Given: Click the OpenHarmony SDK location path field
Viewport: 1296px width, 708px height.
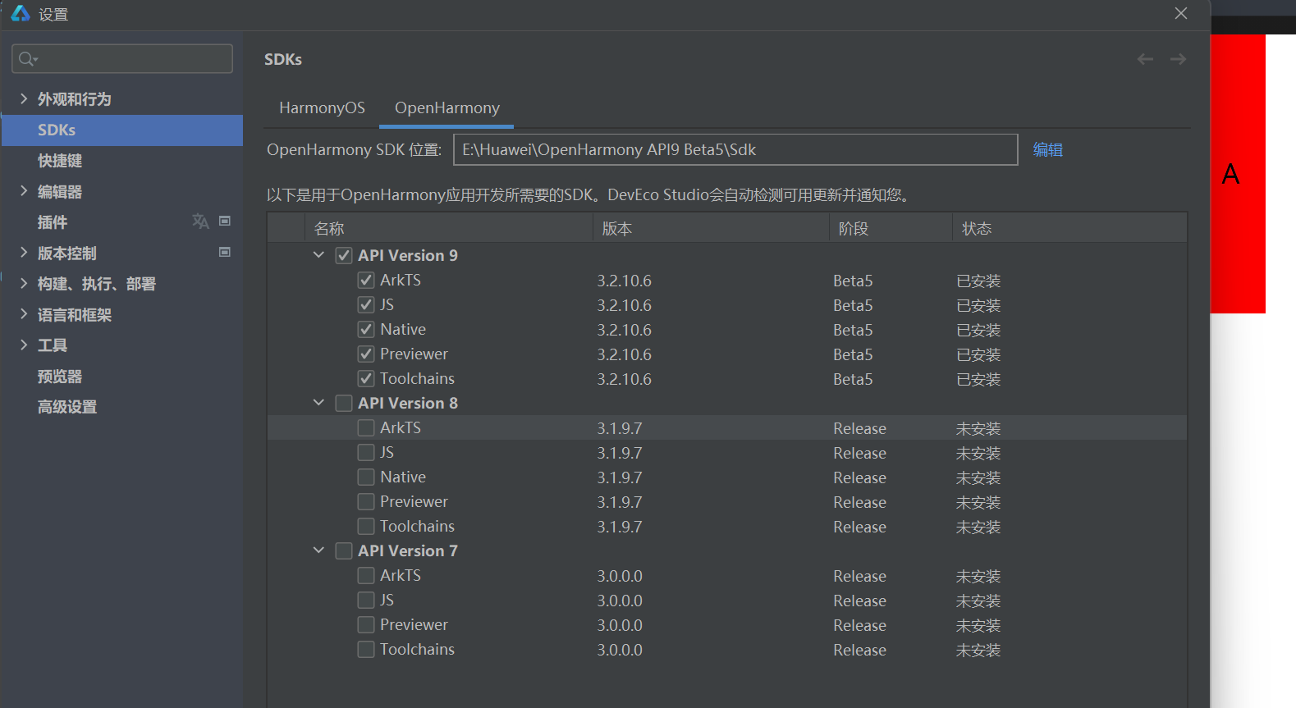Looking at the screenshot, I should pyautogui.click(x=735, y=149).
